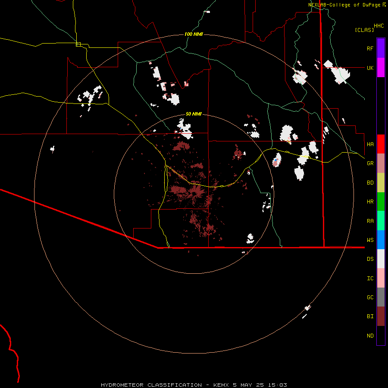388x388 pixels.
Task: Click the RF purple legend swatch
Action: 381,48
